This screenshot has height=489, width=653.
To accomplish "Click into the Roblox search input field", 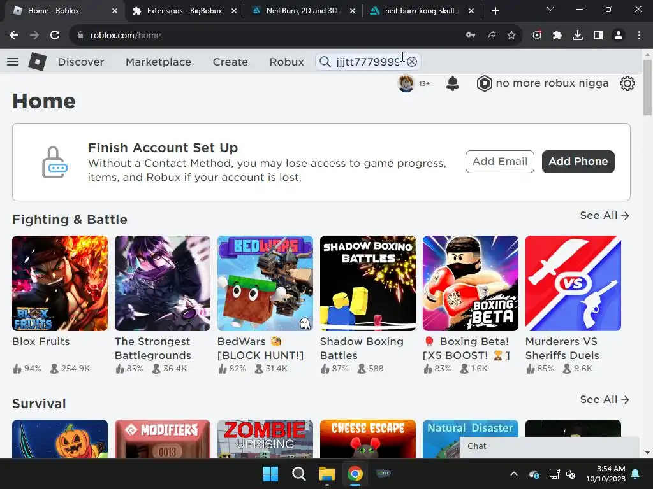I will point(369,62).
